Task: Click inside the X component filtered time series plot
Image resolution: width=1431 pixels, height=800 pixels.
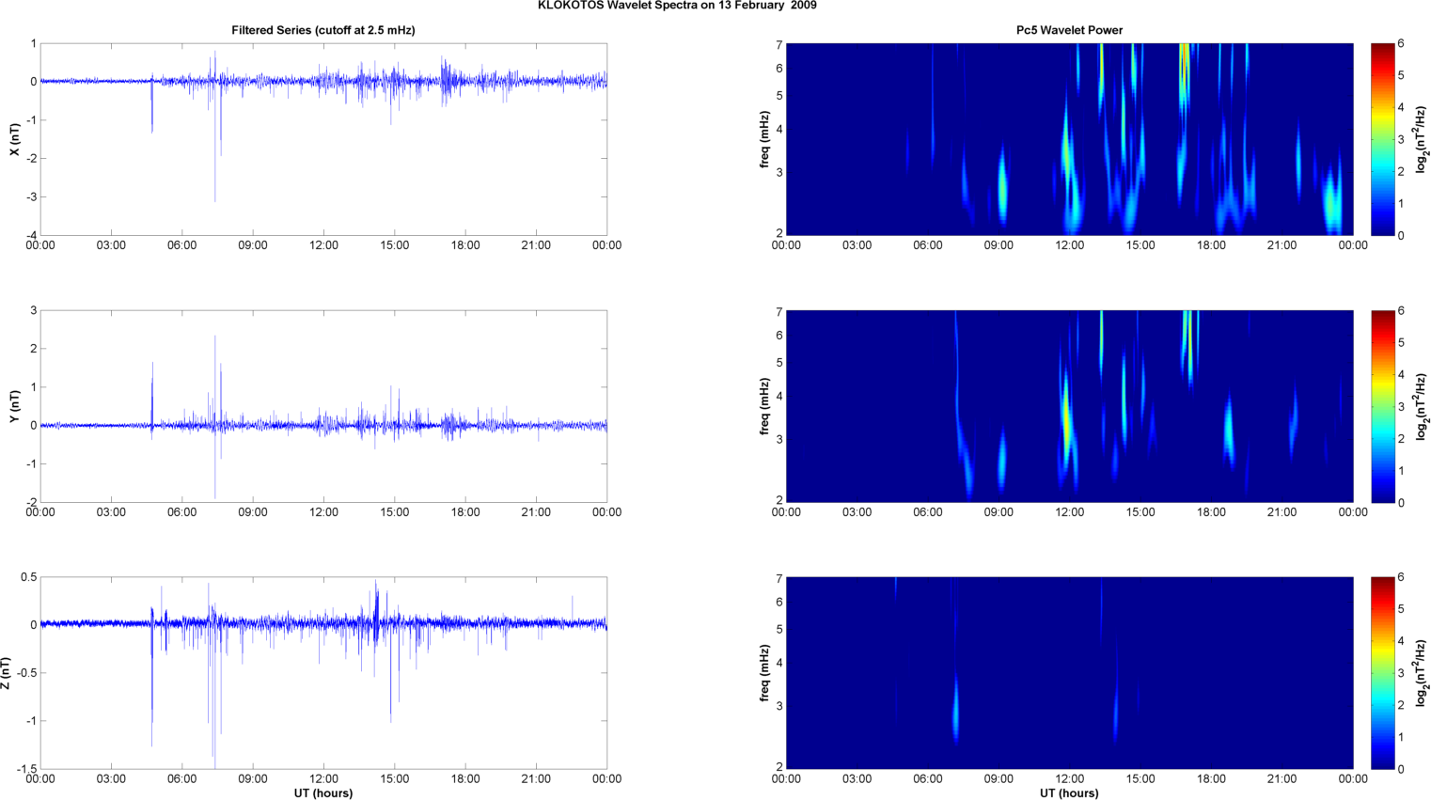Action: (323, 139)
